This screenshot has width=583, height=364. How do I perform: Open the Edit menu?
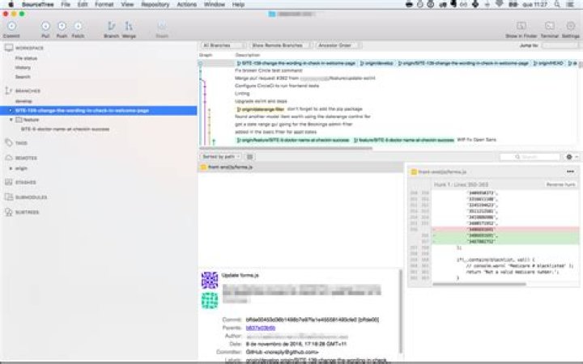coord(83,5)
